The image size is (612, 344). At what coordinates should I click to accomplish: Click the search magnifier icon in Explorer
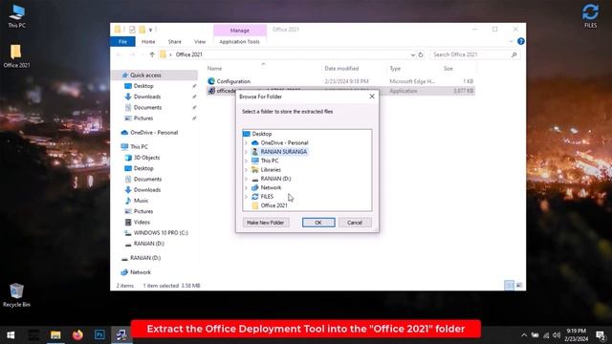514,54
